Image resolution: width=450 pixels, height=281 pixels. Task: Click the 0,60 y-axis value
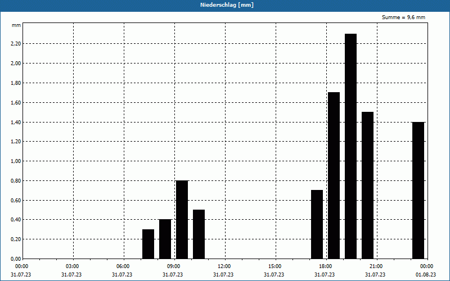[x=16, y=200]
